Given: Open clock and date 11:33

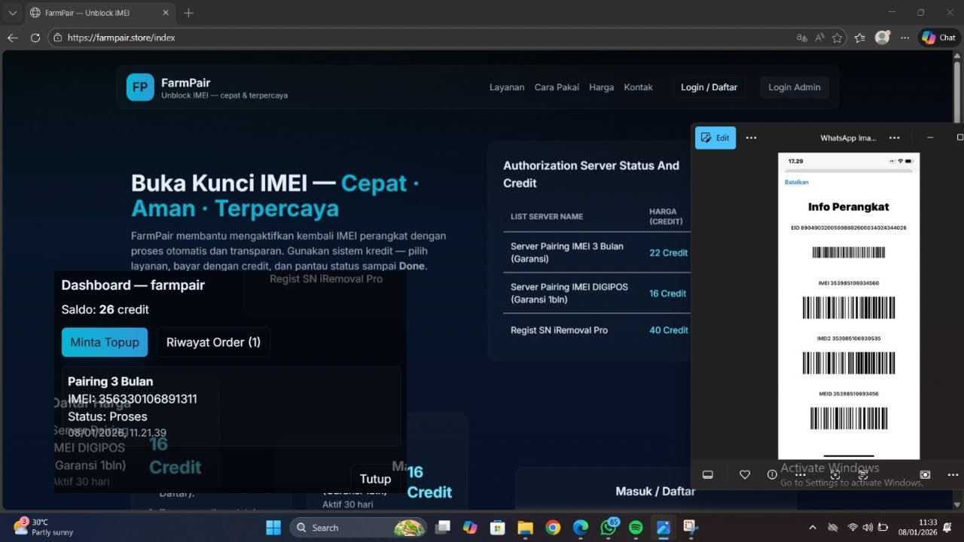Looking at the screenshot, I should [x=918, y=527].
